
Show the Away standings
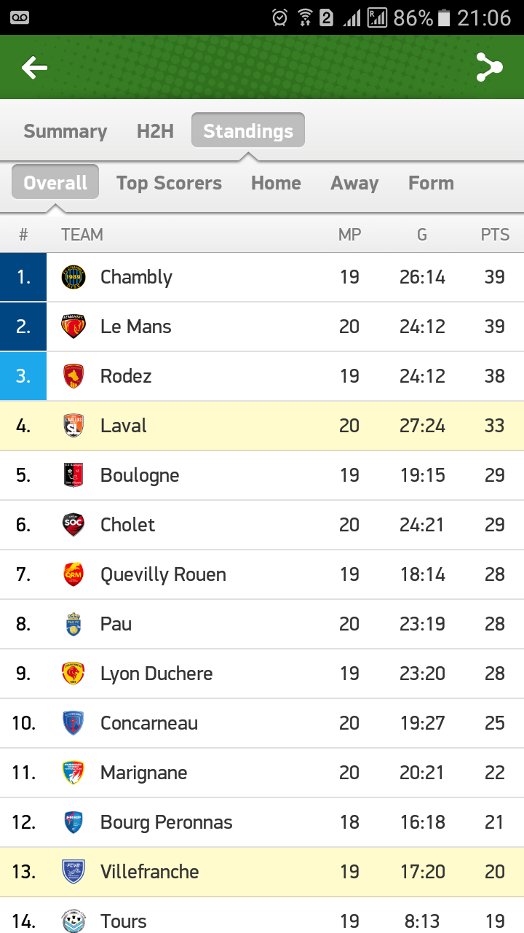click(x=354, y=183)
